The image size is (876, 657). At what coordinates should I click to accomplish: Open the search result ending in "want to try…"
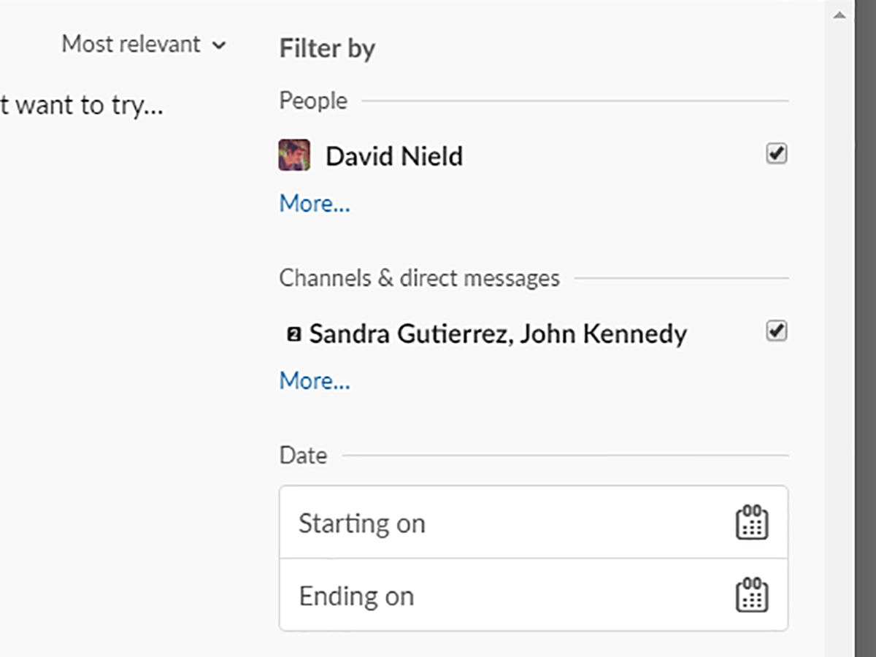coord(80,106)
